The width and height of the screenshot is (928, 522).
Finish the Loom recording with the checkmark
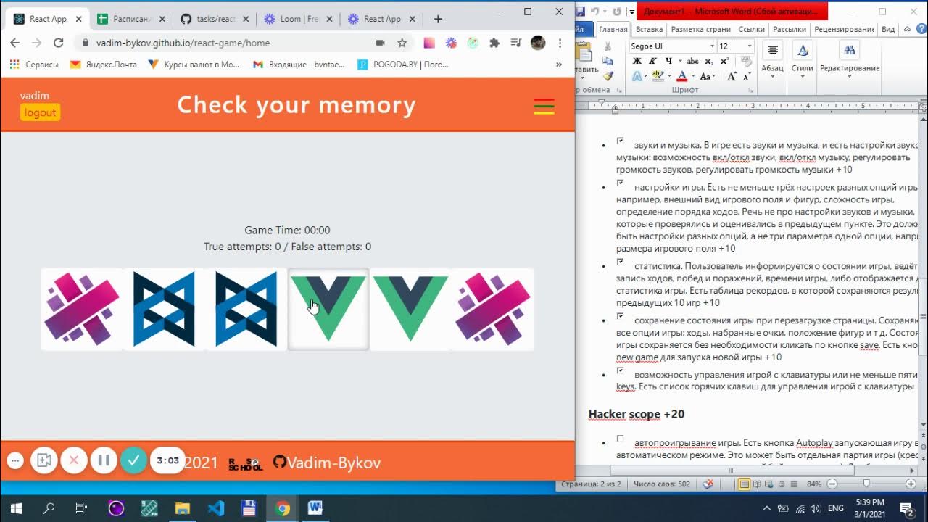133,460
